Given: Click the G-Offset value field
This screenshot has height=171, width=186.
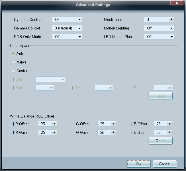Looking at the screenshot, I should point(104,124).
